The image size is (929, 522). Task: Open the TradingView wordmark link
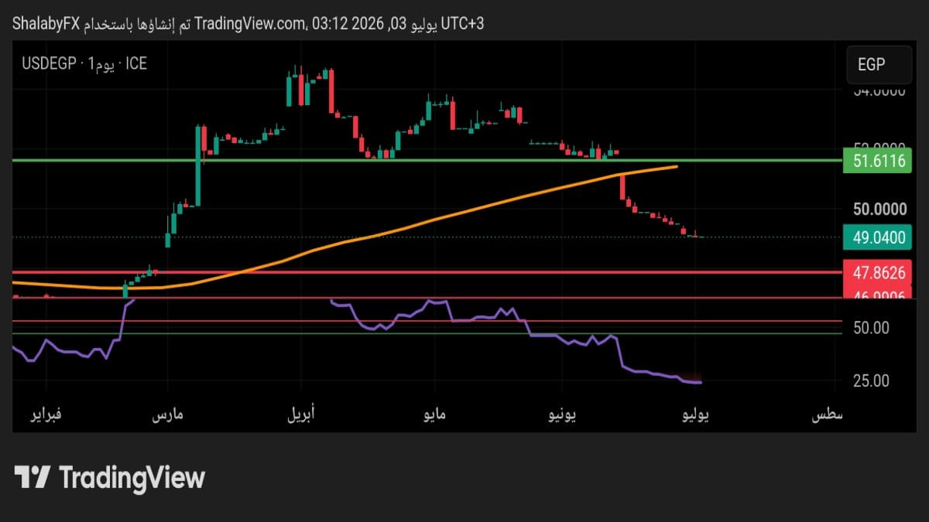tap(132, 478)
